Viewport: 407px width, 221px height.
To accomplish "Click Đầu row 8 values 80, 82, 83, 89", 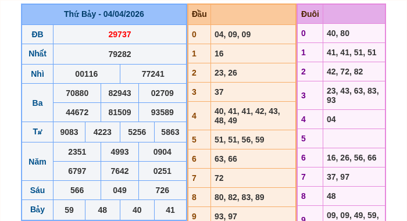I will [x=240, y=197].
